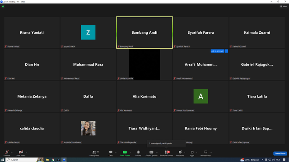Expand video options arrow next to Start Video
Image resolution: width=289 pixels, height=162 pixels.
(x=26, y=152)
